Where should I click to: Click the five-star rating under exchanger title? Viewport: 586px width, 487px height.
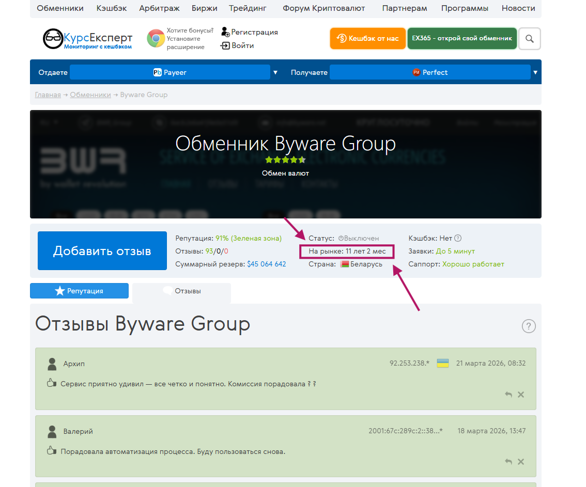point(286,160)
